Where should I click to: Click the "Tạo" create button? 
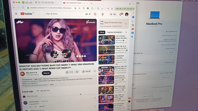[x=113, y=14]
